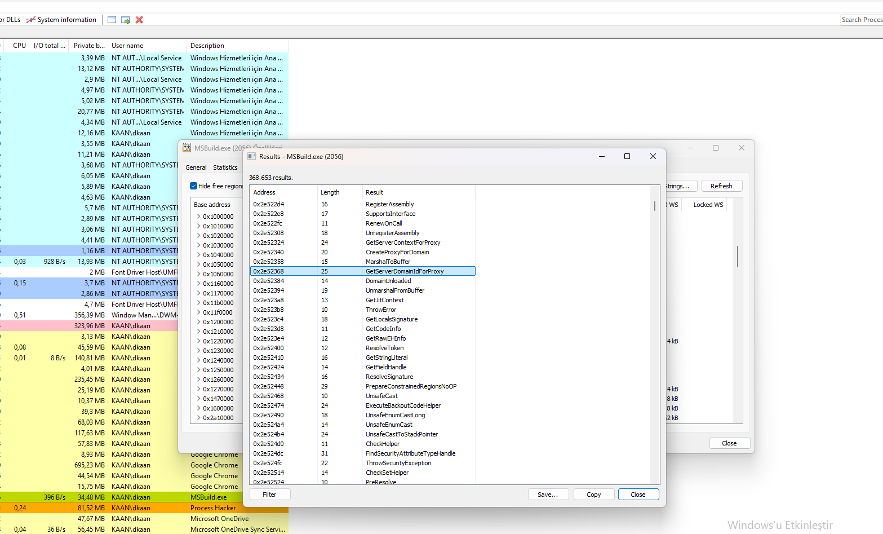Click the Base address column header
Viewport: 883px width, 534px height.
tap(217, 205)
